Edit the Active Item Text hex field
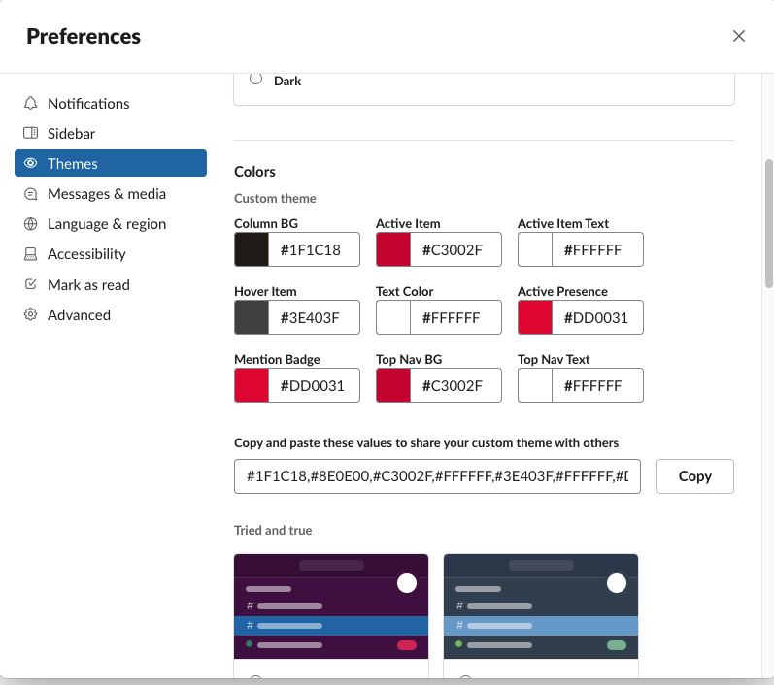The width and height of the screenshot is (774, 685). (x=597, y=249)
